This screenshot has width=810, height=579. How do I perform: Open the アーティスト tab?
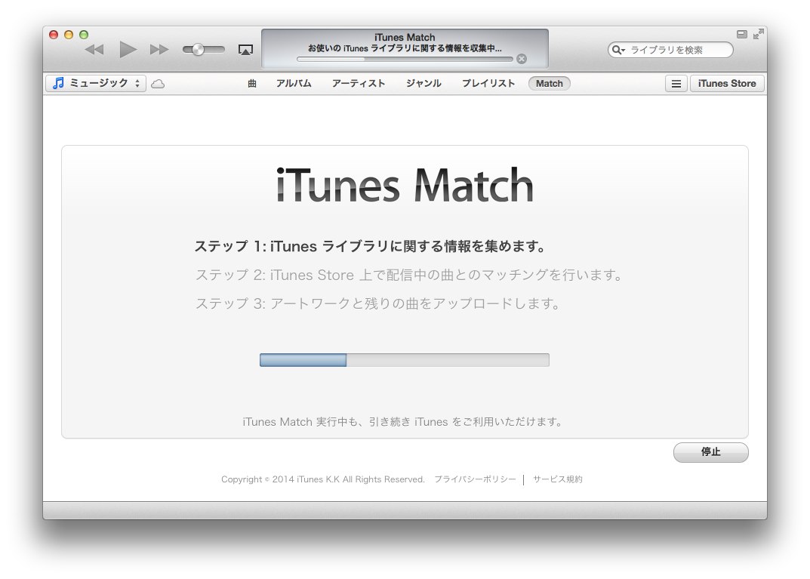[x=359, y=83]
